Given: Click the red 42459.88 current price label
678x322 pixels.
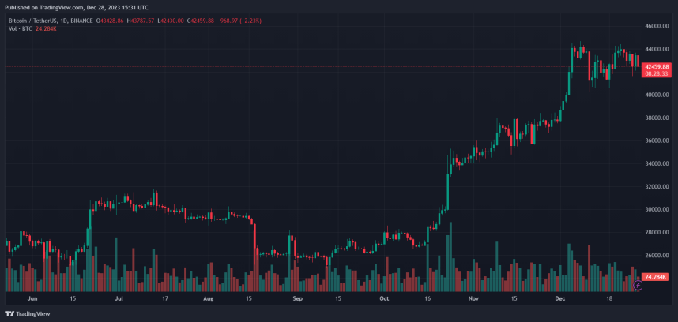Looking at the screenshot, I should point(657,67).
